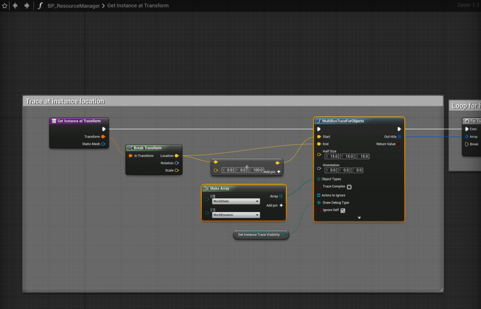Expand MultiBoxTraceForObjects advanced pins arrow
The width and height of the screenshot is (481, 309).
click(359, 218)
